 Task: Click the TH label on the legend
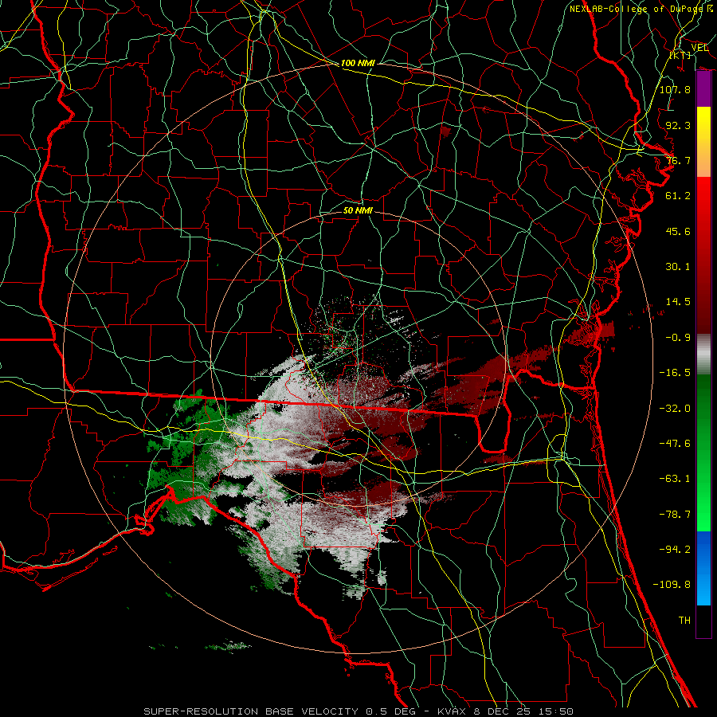[684, 621]
